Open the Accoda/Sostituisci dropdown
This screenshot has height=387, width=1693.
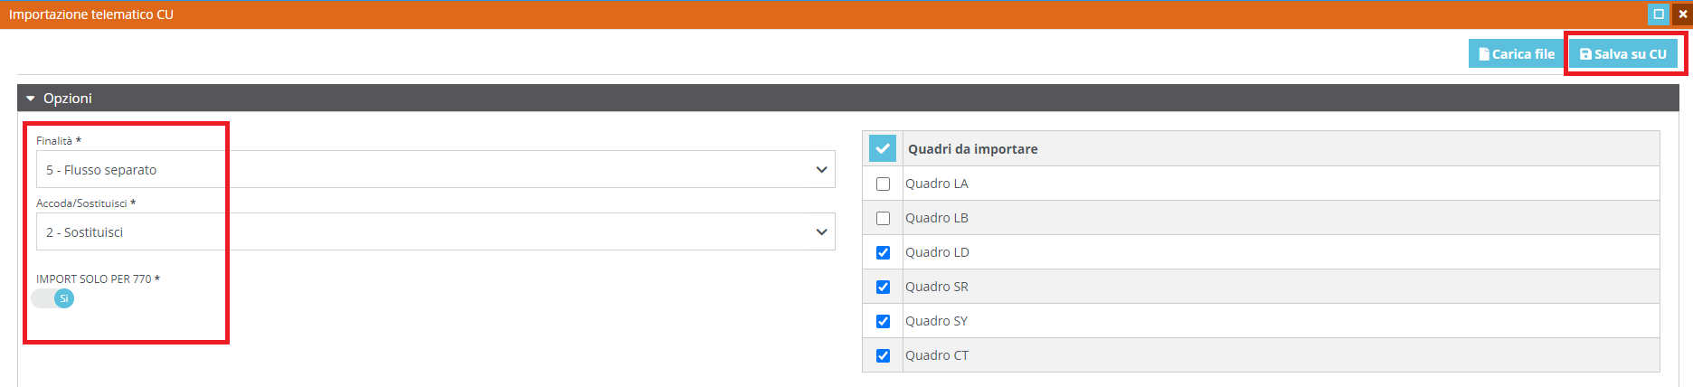click(434, 232)
